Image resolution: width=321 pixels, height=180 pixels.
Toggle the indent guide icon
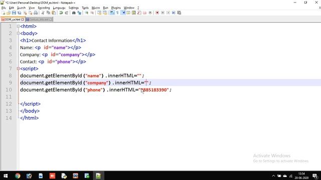[x=123, y=13]
